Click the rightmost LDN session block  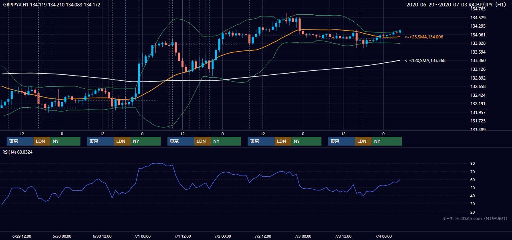pyautogui.click(x=363, y=141)
